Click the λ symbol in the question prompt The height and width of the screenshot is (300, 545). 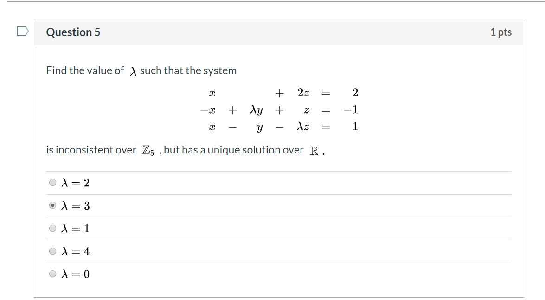(133, 70)
